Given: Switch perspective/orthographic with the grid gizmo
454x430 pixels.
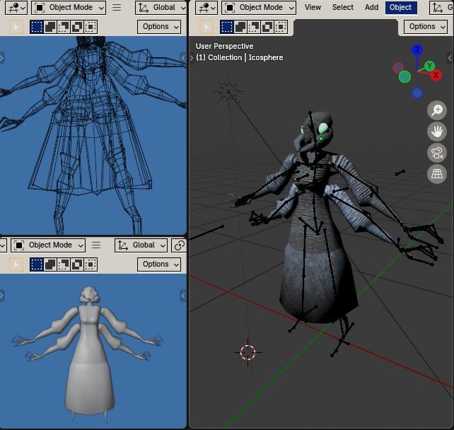Looking at the screenshot, I should coord(437,174).
